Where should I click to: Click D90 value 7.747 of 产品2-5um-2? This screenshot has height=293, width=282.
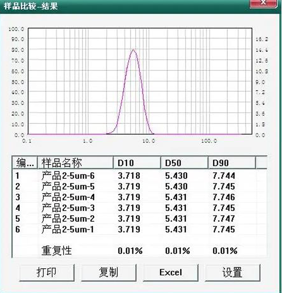tap(224, 219)
